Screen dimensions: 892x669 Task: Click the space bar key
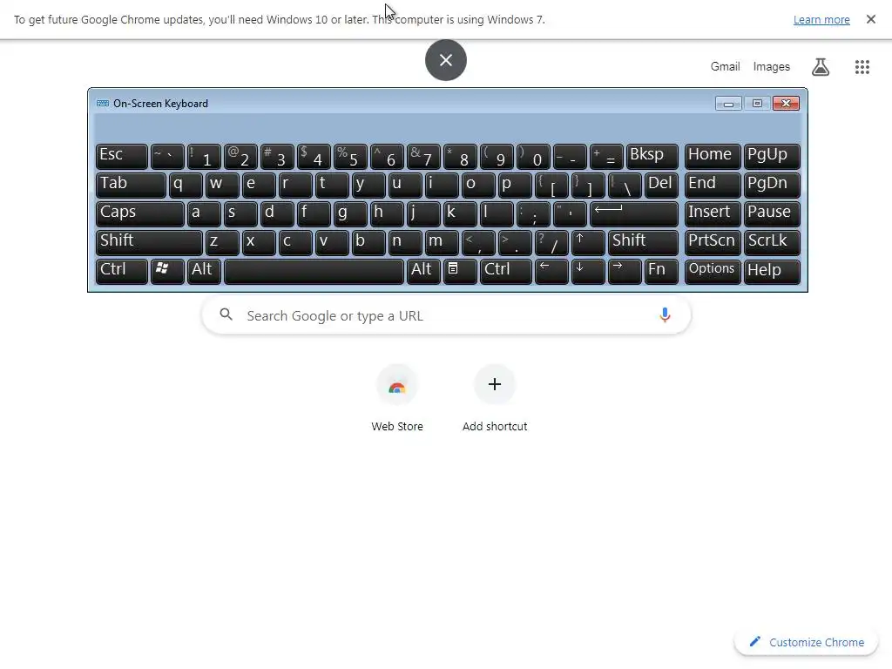(314, 271)
